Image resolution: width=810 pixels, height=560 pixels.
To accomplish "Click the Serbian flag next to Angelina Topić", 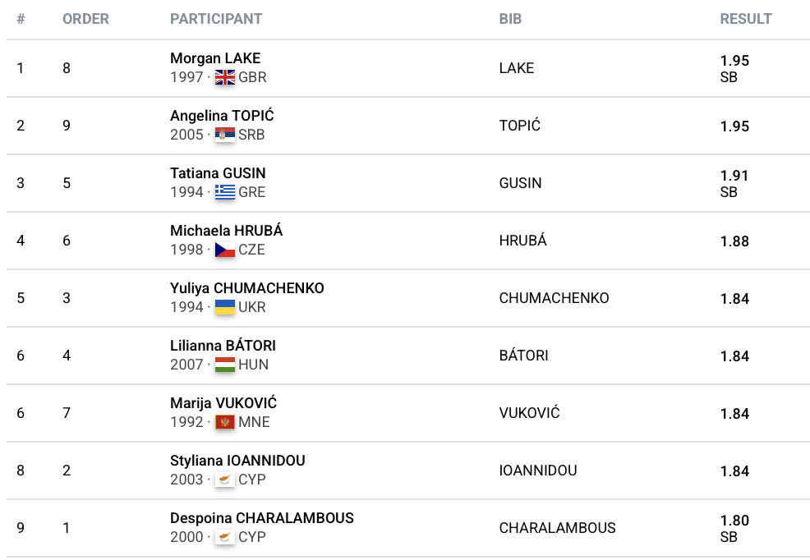I will coord(224,135).
